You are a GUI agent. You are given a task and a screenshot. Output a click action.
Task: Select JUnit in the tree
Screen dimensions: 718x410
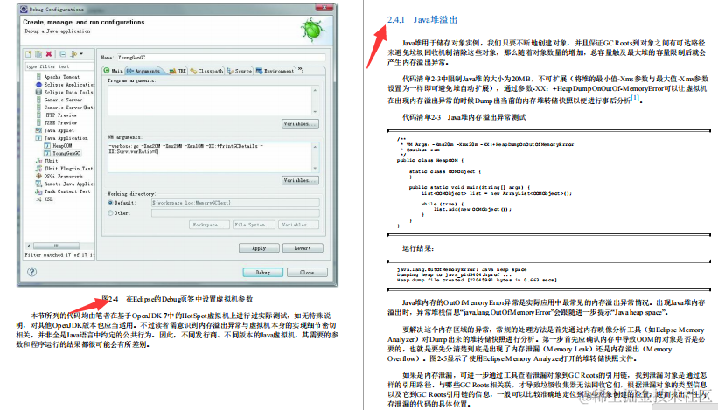(47, 161)
